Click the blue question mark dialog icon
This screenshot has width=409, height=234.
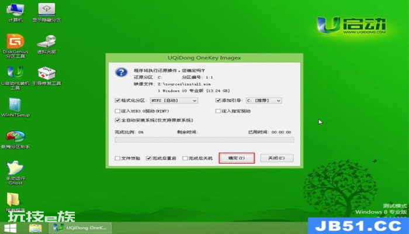pos(122,72)
